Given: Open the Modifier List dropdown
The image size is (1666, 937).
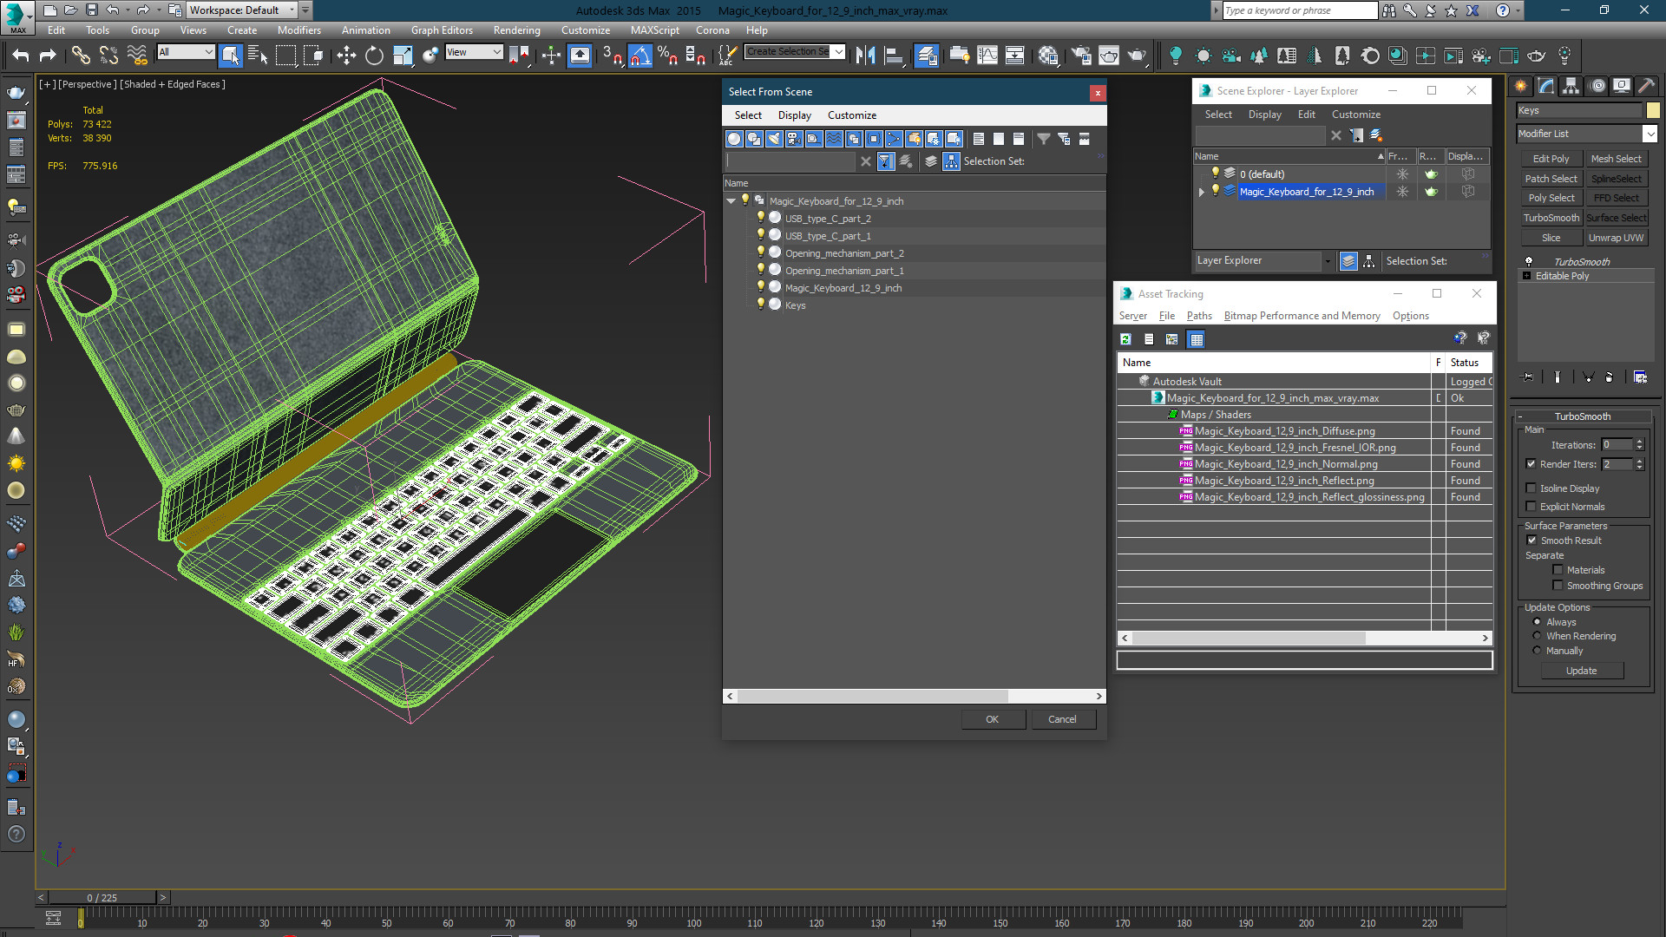Looking at the screenshot, I should pyautogui.click(x=1650, y=134).
